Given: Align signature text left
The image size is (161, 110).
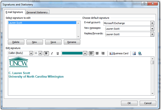Looking at the screenshot, I should 91,53.
